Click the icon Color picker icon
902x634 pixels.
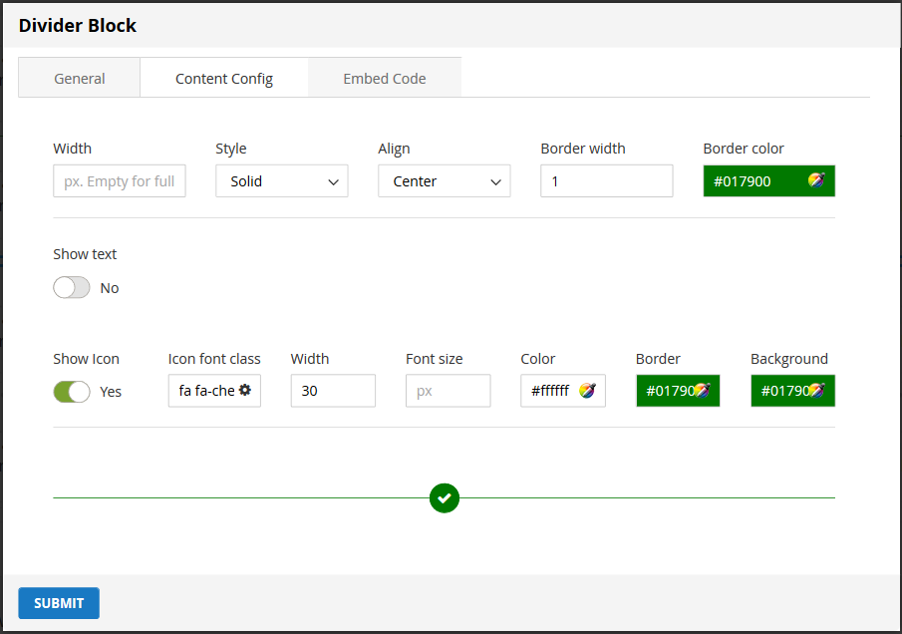(587, 391)
